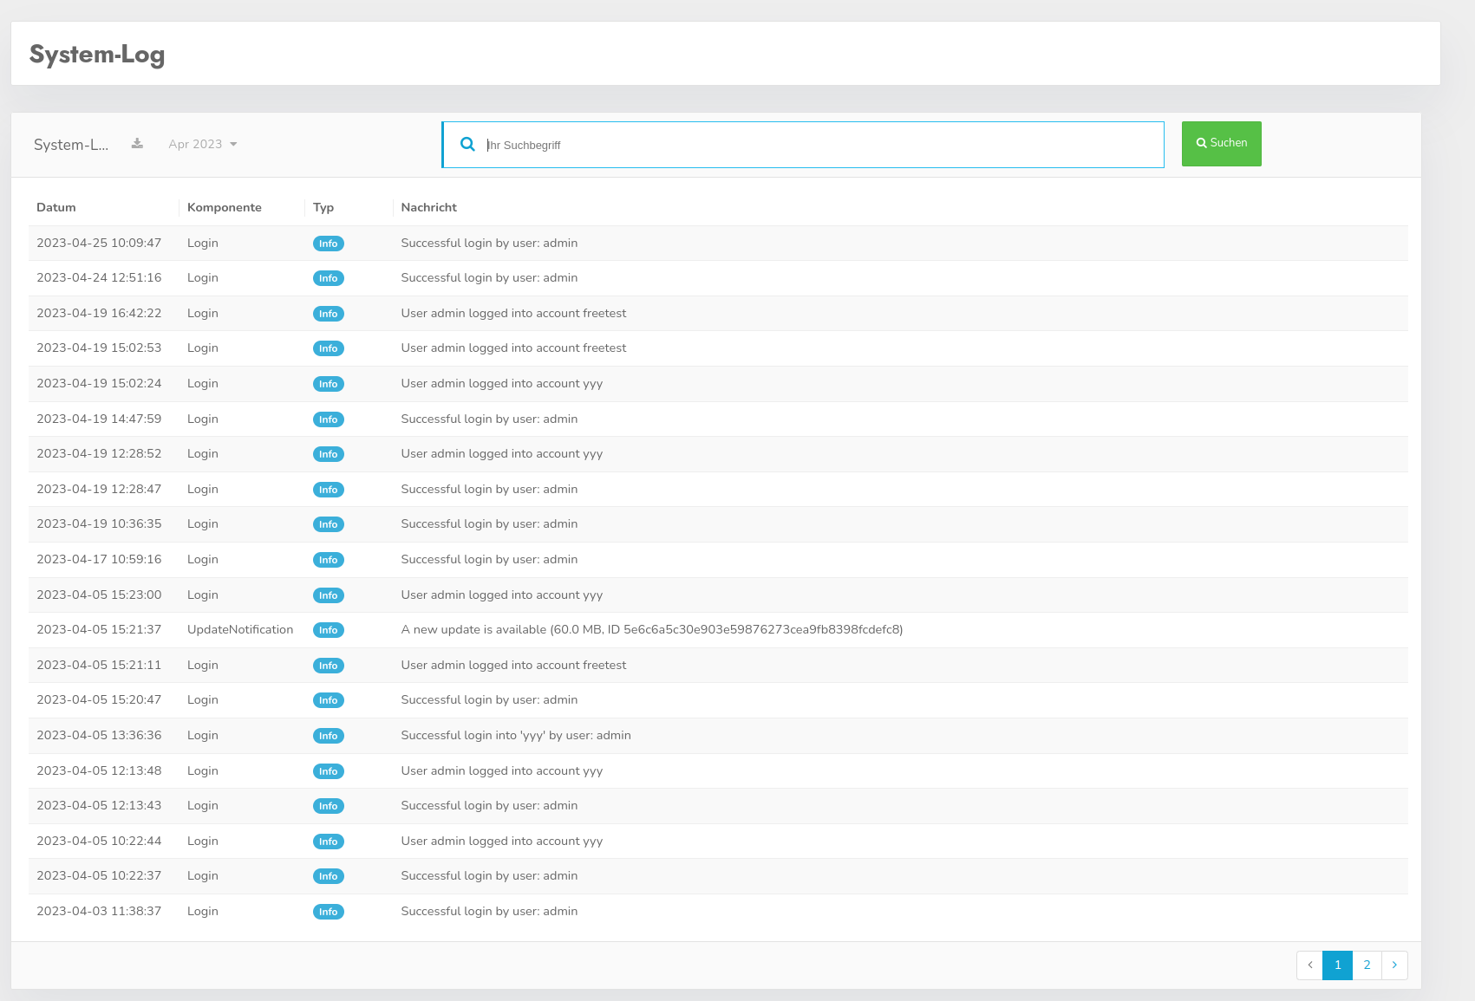
Task: Click Info badge for 2023-04-17 10:59:16 entry
Action: click(328, 560)
